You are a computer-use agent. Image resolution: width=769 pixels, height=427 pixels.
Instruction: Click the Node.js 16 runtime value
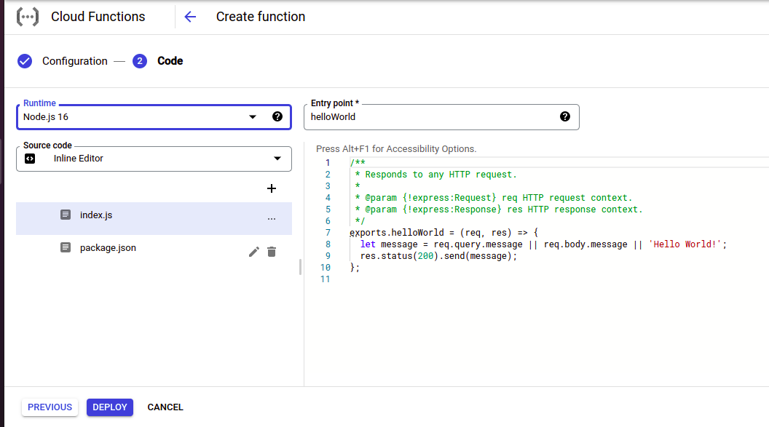[46, 117]
